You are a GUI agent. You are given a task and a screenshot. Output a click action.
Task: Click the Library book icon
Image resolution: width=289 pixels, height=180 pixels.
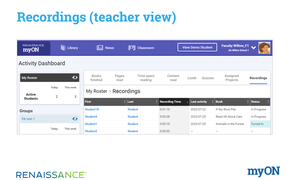point(63,48)
